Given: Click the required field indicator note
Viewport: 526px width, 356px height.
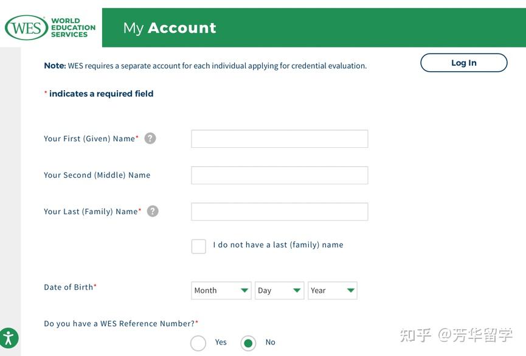Looking at the screenshot, I should coord(99,94).
